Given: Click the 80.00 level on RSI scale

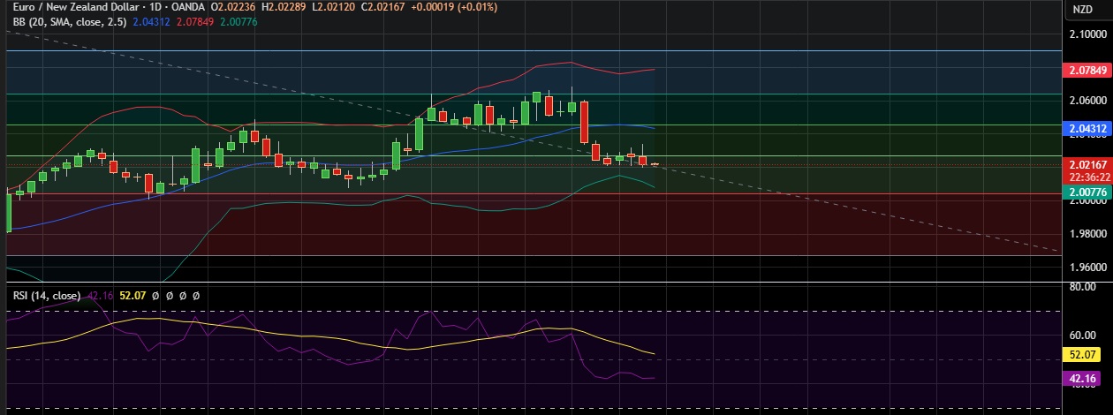Looking at the screenshot, I should tap(1083, 287).
